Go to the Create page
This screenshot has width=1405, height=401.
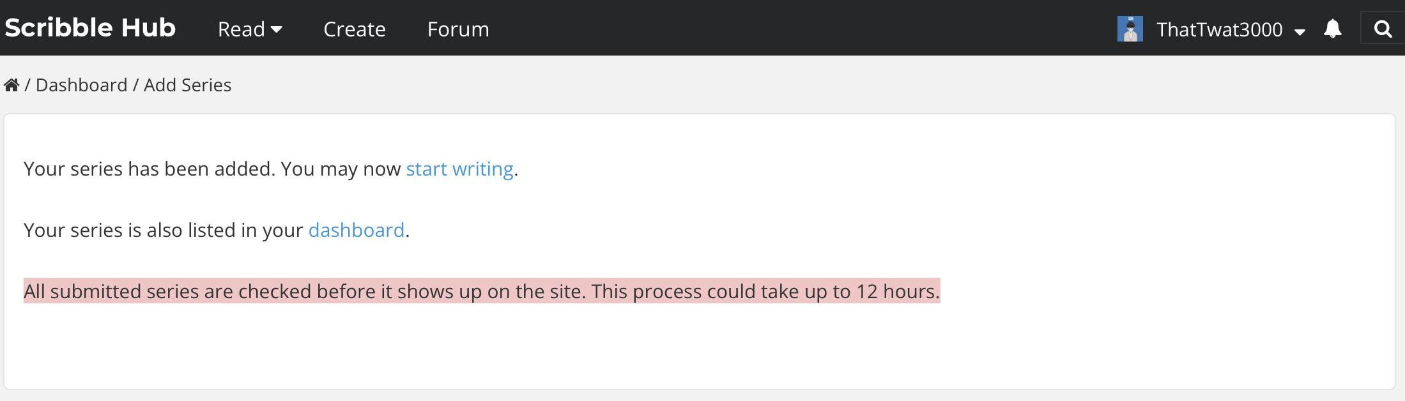(x=355, y=29)
